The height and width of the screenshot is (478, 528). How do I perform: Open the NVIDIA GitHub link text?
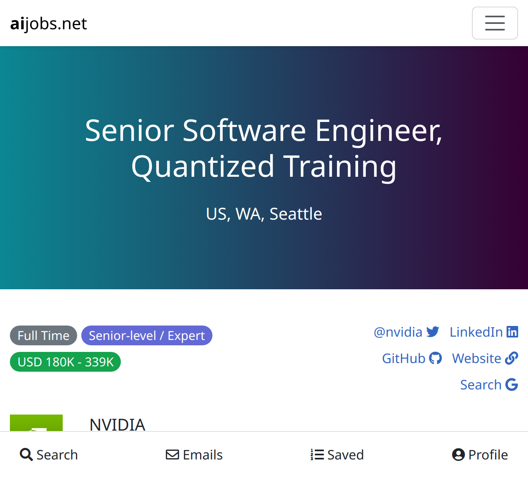(403, 358)
